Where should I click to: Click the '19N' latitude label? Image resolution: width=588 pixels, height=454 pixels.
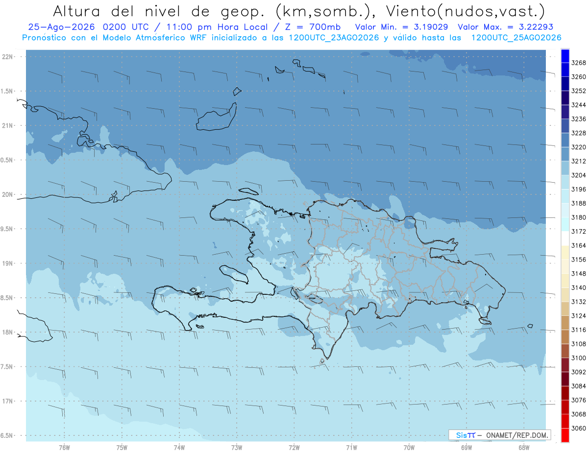click(x=7, y=263)
